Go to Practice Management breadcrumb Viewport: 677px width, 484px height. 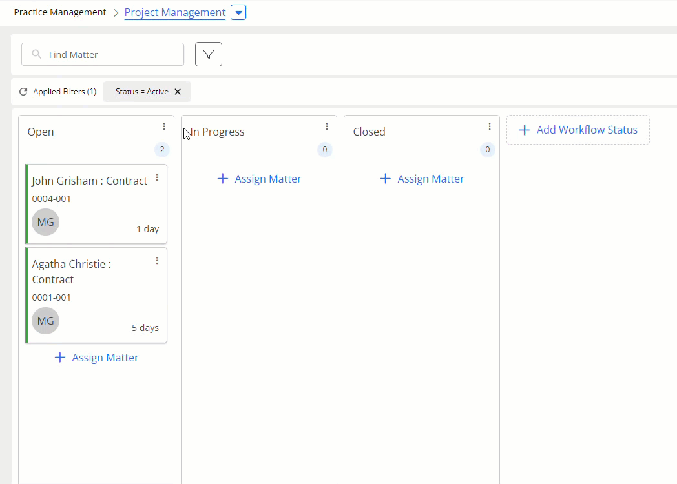point(60,12)
